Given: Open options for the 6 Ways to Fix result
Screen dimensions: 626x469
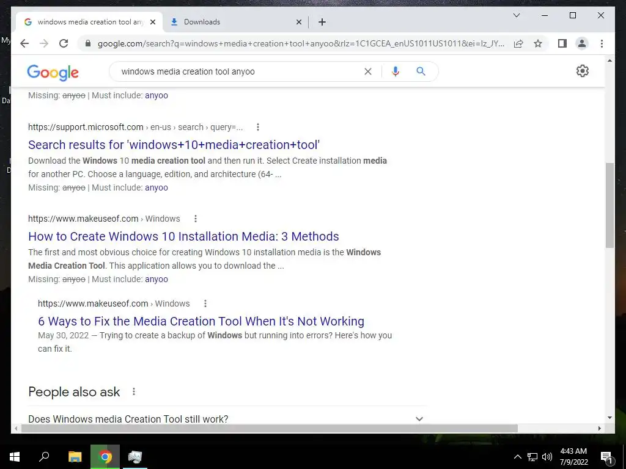Looking at the screenshot, I should tap(205, 304).
